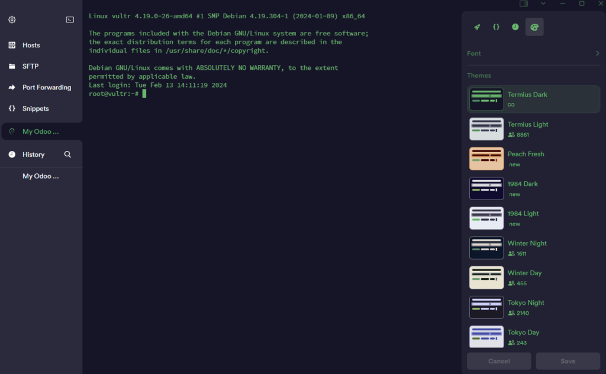Start a new terminal from the sidebar icon

70,19
